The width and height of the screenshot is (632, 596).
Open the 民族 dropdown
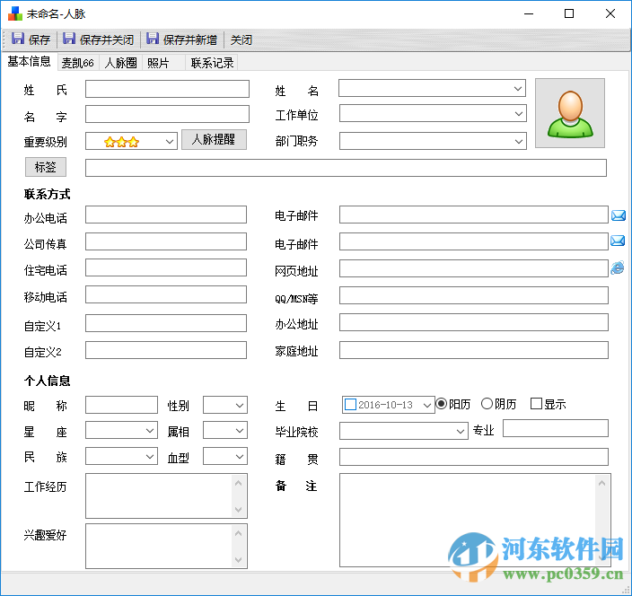150,457
